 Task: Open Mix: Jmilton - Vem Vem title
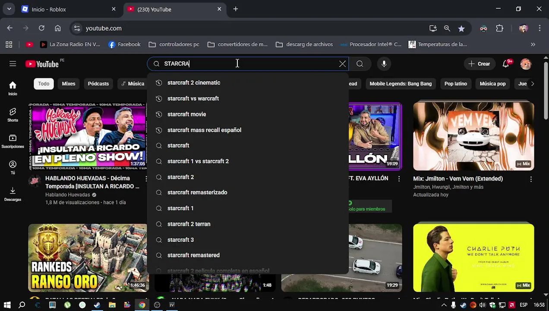tap(458, 178)
